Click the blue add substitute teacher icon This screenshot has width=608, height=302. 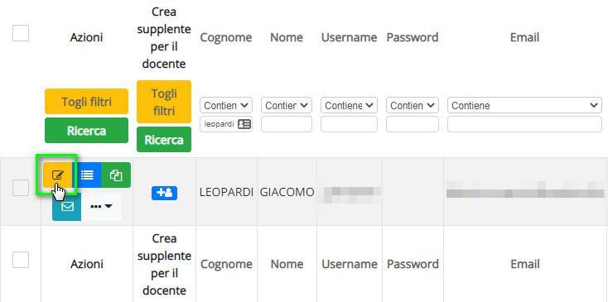tap(164, 193)
